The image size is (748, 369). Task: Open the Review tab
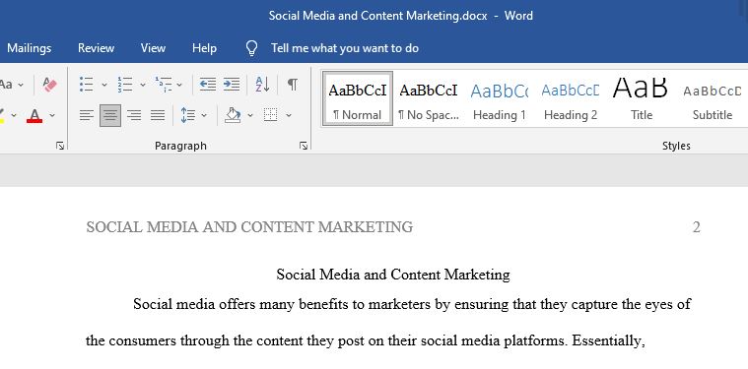pos(96,48)
